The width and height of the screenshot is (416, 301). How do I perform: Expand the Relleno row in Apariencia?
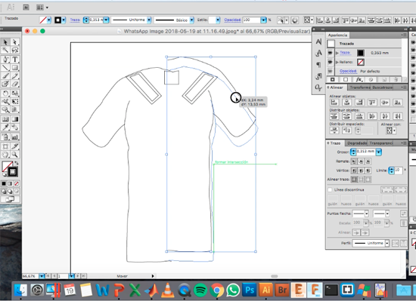(337, 62)
